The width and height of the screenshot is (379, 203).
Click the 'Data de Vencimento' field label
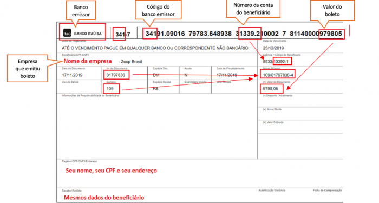[275, 41]
